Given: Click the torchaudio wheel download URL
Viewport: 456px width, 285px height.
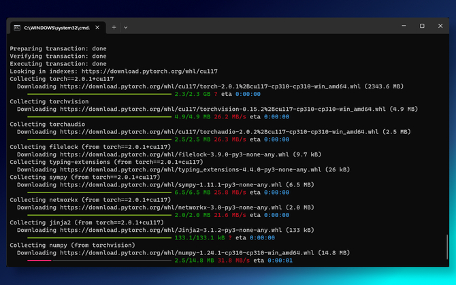Looking at the screenshot, I should (x=219, y=132).
